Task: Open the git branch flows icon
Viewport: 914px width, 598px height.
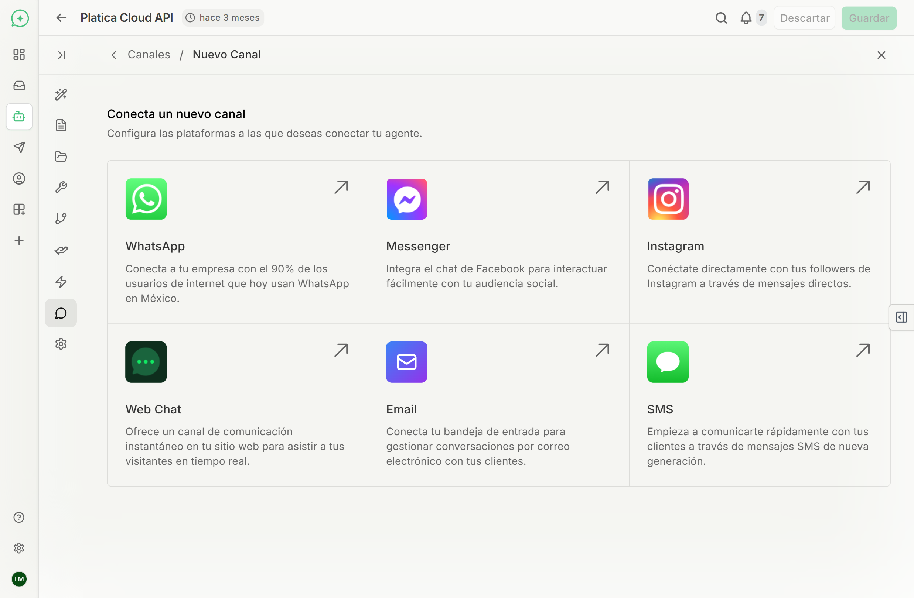Action: (x=61, y=219)
